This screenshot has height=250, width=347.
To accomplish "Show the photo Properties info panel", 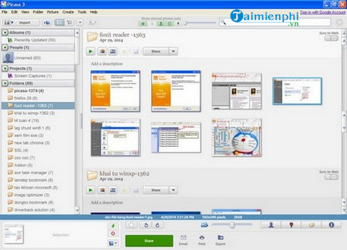I will point(331,224).
